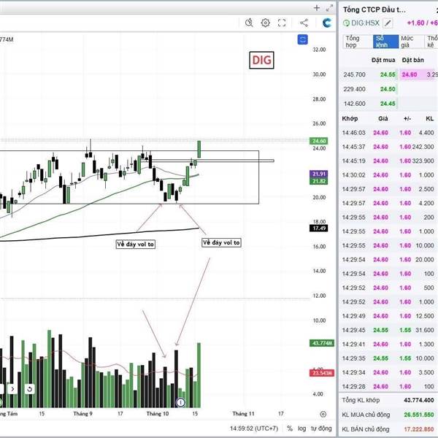Select the trade row at 14:46:03
438x438 pixels.
(x=388, y=133)
